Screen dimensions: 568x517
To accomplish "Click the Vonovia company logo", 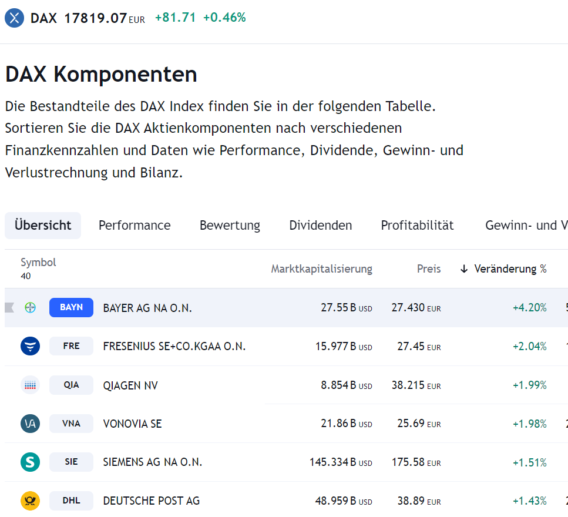I will (30, 424).
